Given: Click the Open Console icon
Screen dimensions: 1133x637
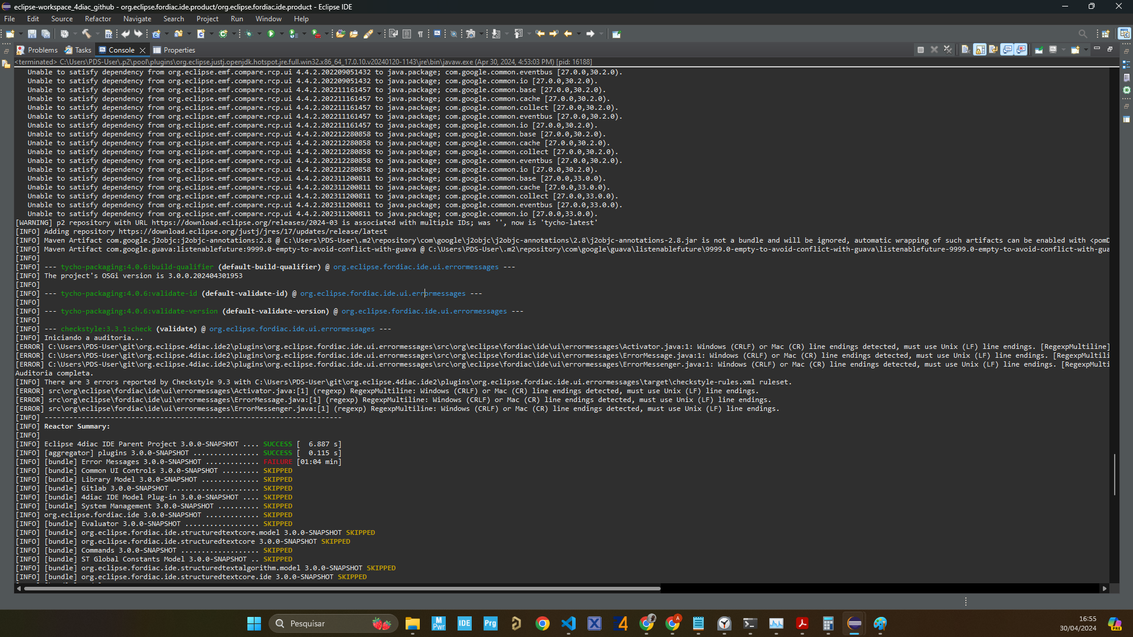Looking at the screenshot, I should tap(1075, 50).
